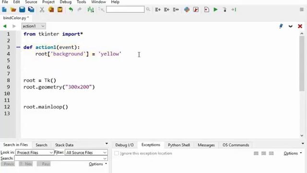Open the Window menu
Image resolution: width=307 pixels, height=173 pixels.
coord(98,2)
